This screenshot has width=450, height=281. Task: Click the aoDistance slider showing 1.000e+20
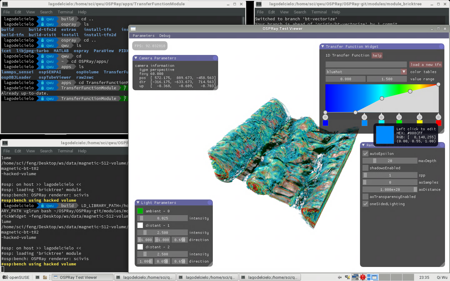pos(390,190)
